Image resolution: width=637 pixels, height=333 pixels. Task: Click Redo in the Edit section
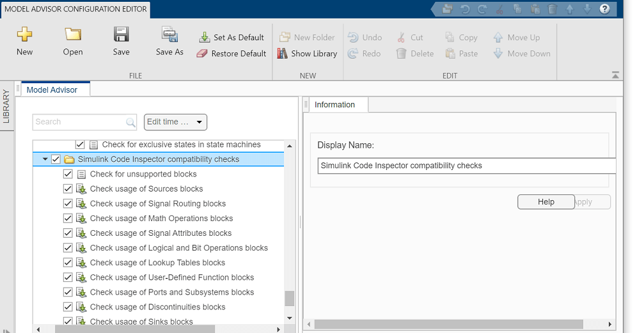click(x=365, y=54)
